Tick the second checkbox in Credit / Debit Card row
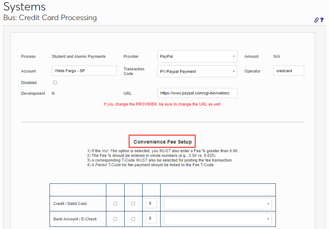Image resolution: width=329 pixels, height=229 pixels. coord(133,204)
